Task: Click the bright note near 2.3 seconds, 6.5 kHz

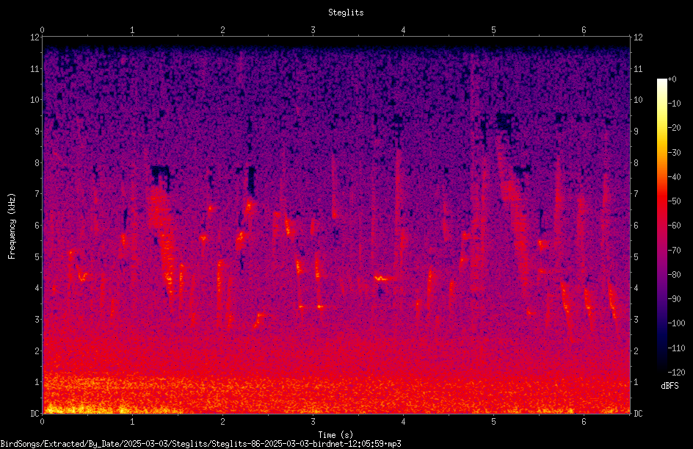Action: (248, 206)
